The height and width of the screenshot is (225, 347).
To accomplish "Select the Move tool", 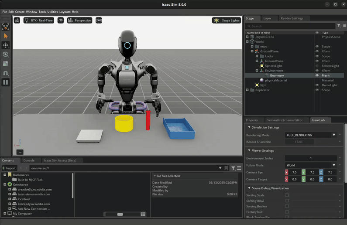I will [x=6, y=45].
